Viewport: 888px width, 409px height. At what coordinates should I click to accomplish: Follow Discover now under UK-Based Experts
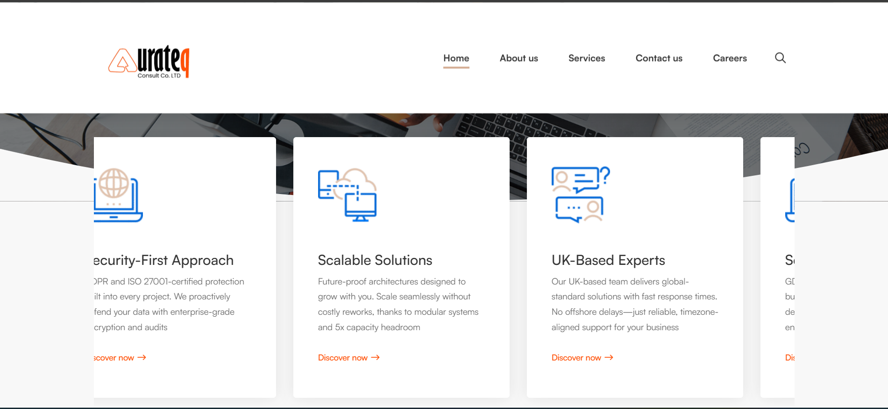582,358
